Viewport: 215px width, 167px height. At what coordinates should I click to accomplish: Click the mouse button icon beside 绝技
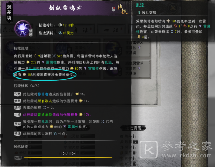pyautogui.click(x=113, y=9)
